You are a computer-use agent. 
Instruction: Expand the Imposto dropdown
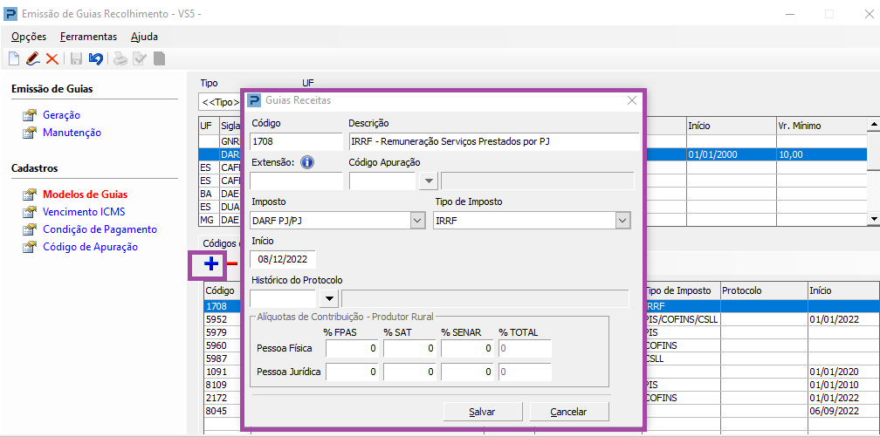pos(417,221)
